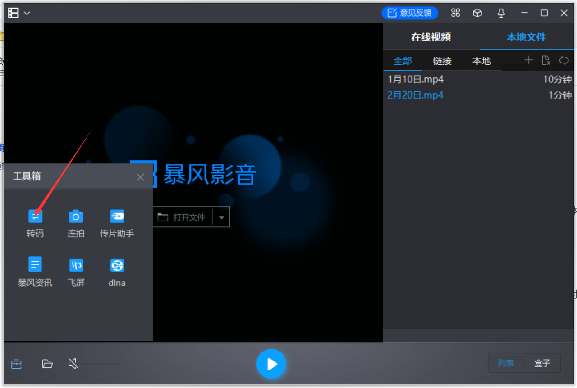Click the loop playback mode icon
This screenshot has width=577, height=388.
pos(564,60)
